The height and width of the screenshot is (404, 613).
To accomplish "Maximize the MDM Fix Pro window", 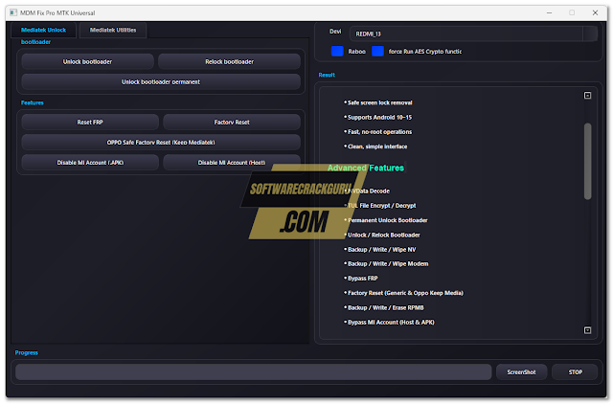I will pyautogui.click(x=572, y=12).
